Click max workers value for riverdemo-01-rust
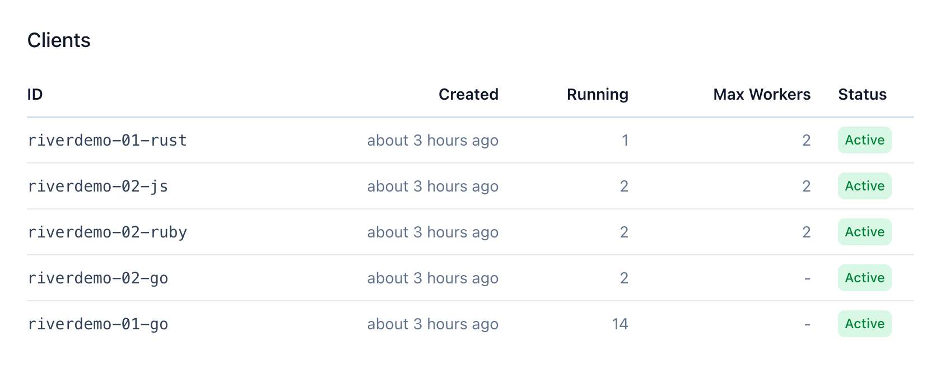Viewport: 941px width, 373px height. pyautogui.click(x=806, y=140)
